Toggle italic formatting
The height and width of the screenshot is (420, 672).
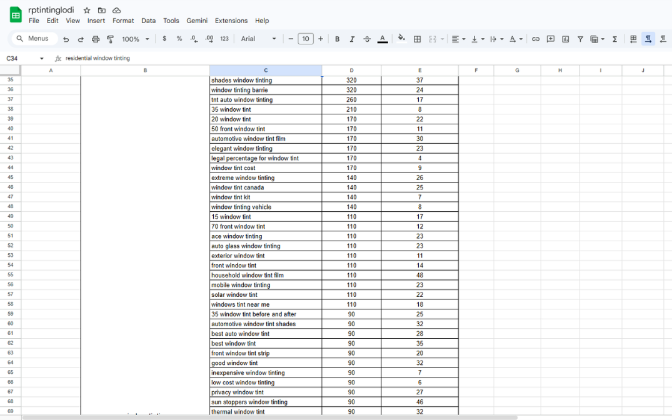coord(352,39)
